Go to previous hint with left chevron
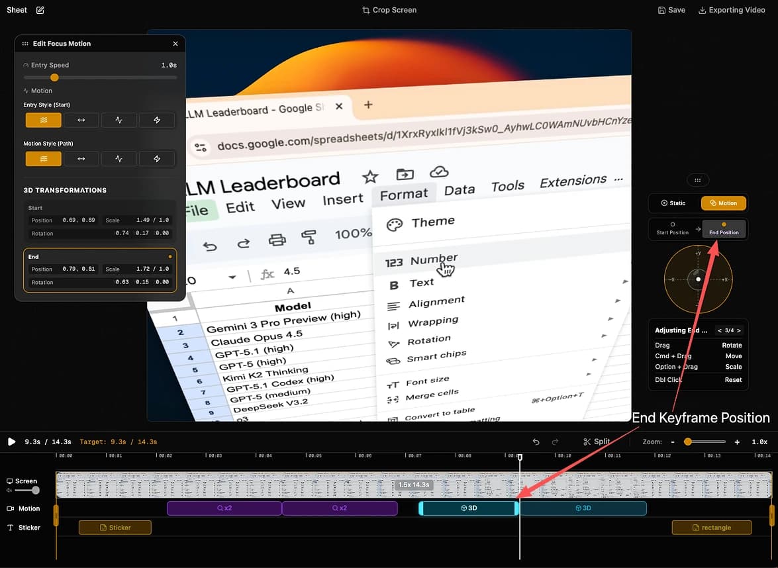This screenshot has height=568, width=778. [x=720, y=330]
